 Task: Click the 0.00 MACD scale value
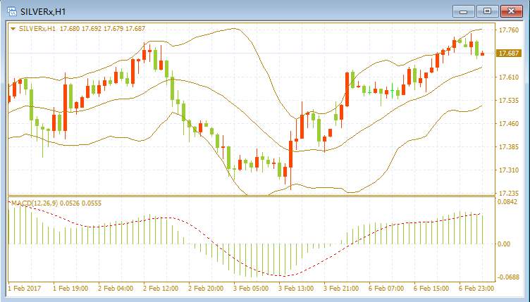tap(505, 244)
